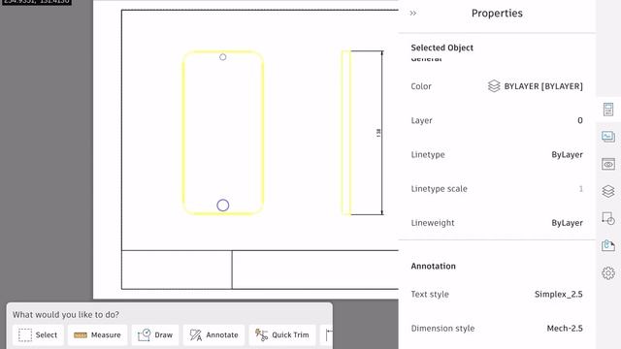Click the Measure command button
Screen dimensions: 621x349
click(x=97, y=334)
